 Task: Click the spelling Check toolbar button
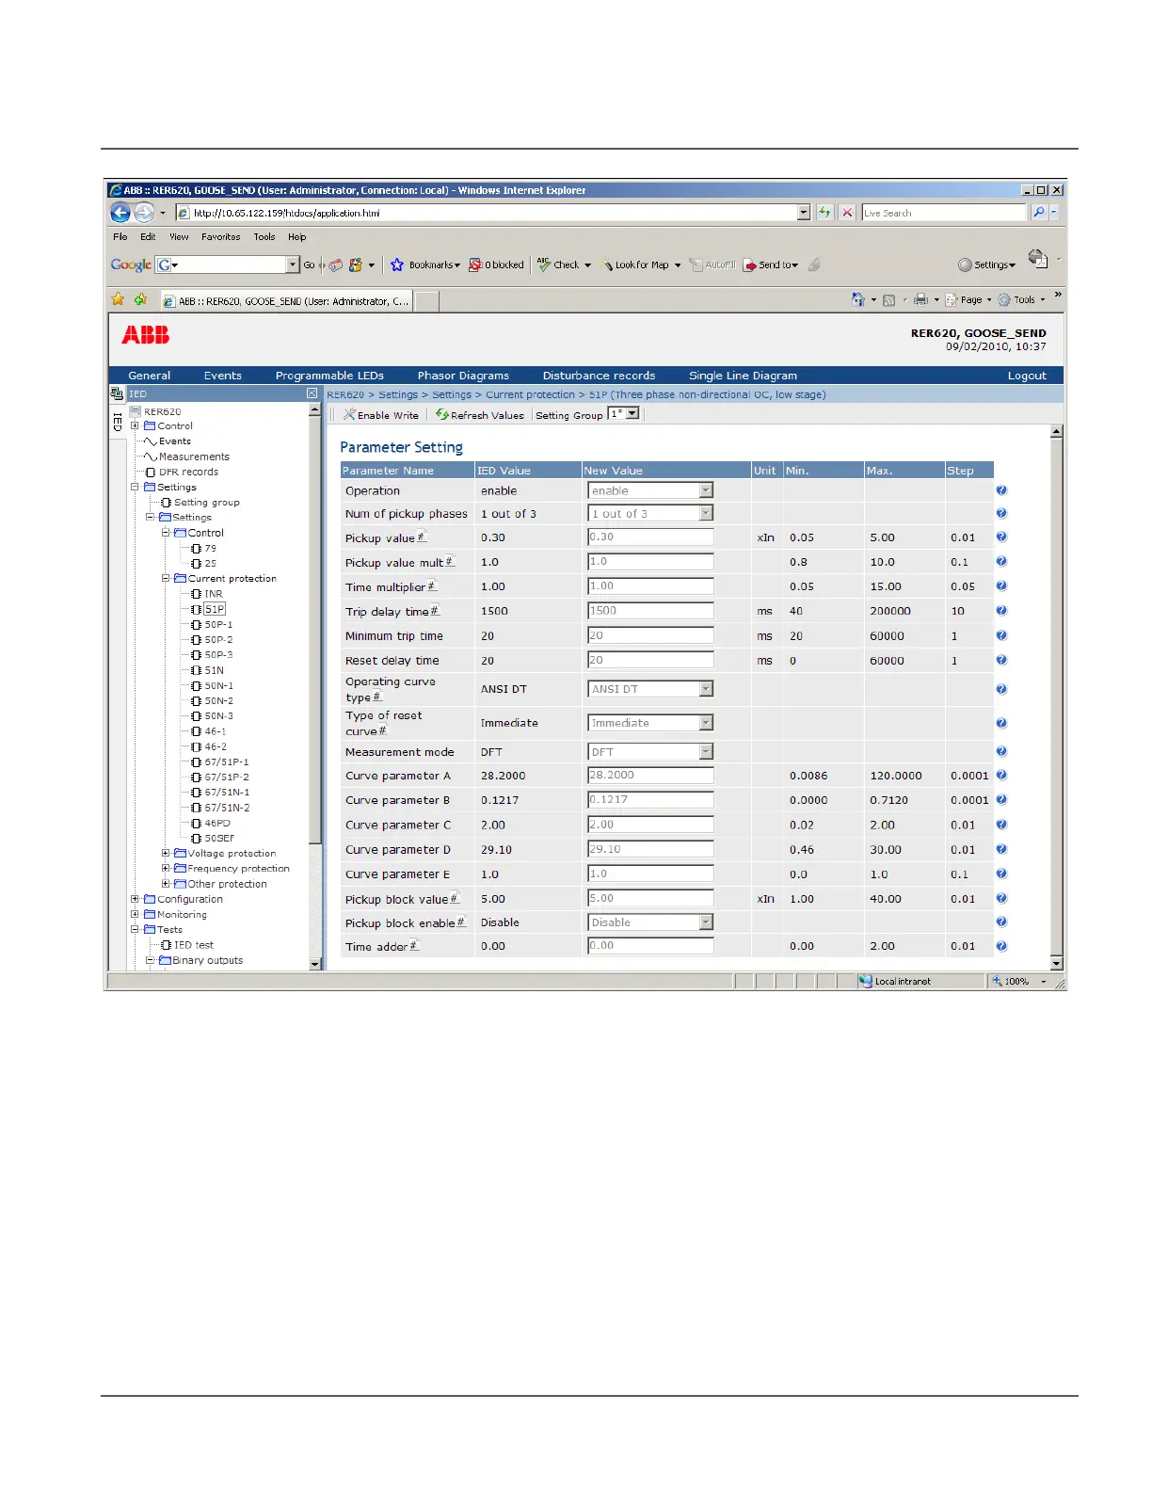564,265
